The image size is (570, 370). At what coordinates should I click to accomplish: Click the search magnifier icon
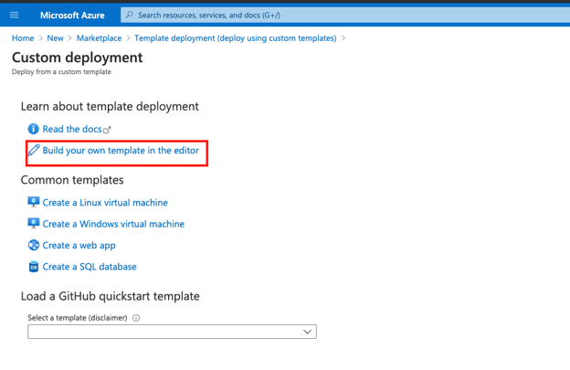coord(129,15)
